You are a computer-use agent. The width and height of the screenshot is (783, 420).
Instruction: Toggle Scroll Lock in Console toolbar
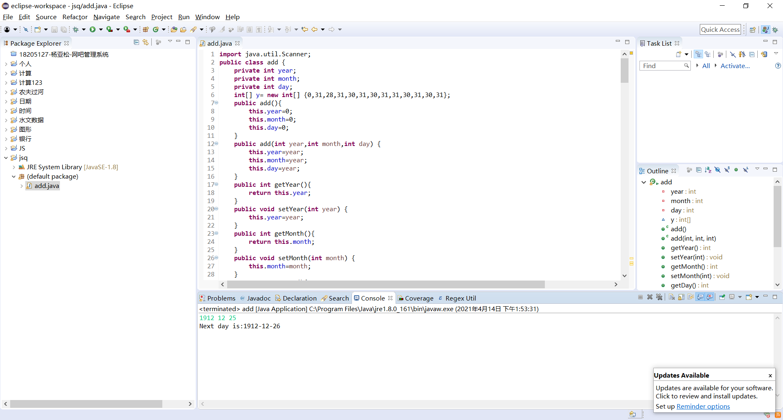(x=681, y=297)
